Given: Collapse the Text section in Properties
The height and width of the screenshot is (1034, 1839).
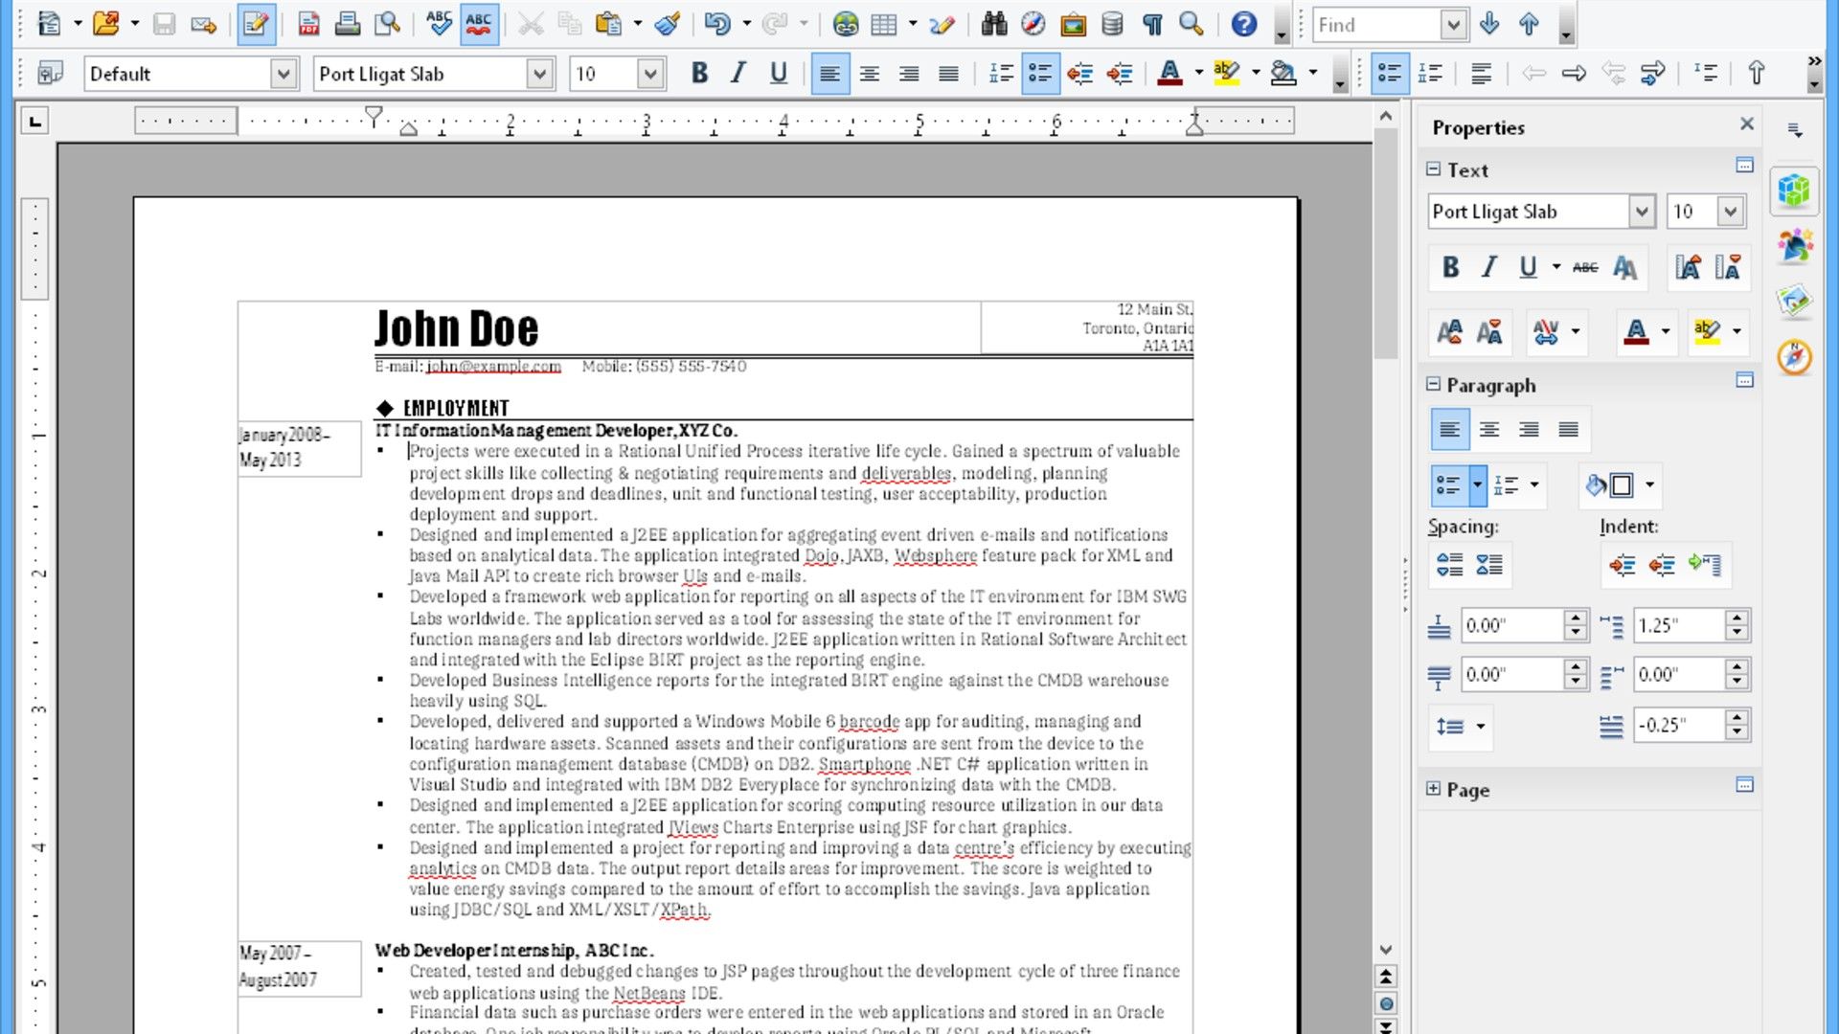Looking at the screenshot, I should tap(1433, 169).
